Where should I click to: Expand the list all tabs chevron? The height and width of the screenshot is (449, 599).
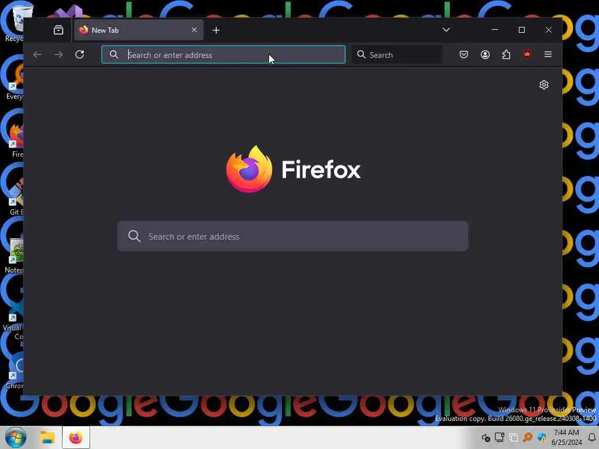446,30
